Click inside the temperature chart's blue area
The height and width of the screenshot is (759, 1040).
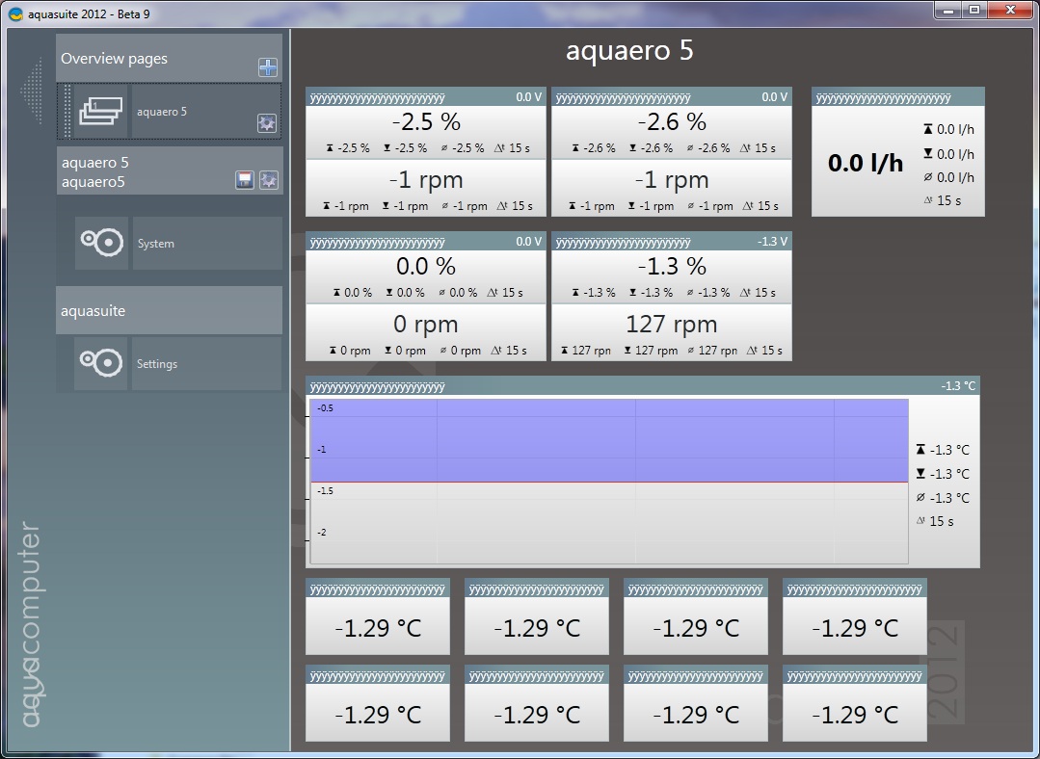(x=607, y=440)
